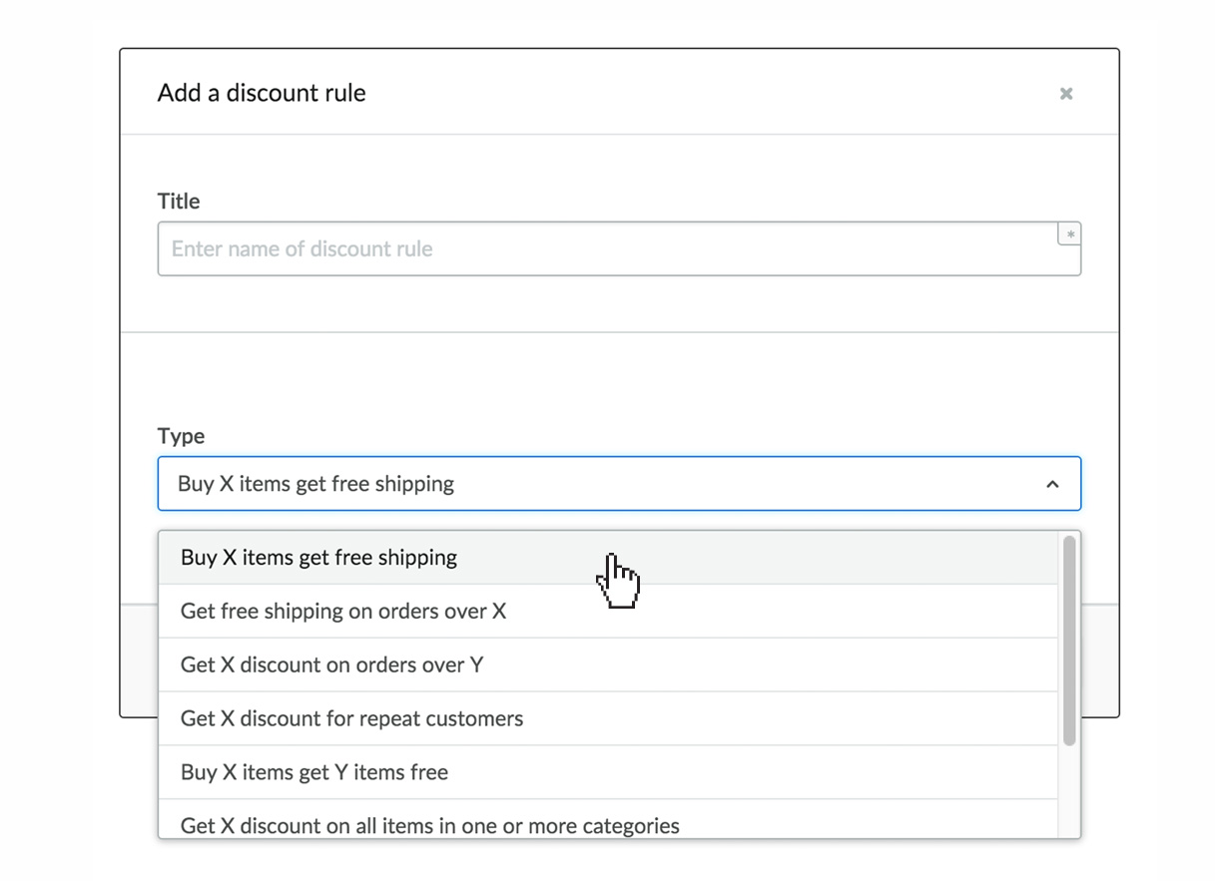This screenshot has width=1215, height=881.
Task: Click the "Type" field label
Action: coord(181,436)
